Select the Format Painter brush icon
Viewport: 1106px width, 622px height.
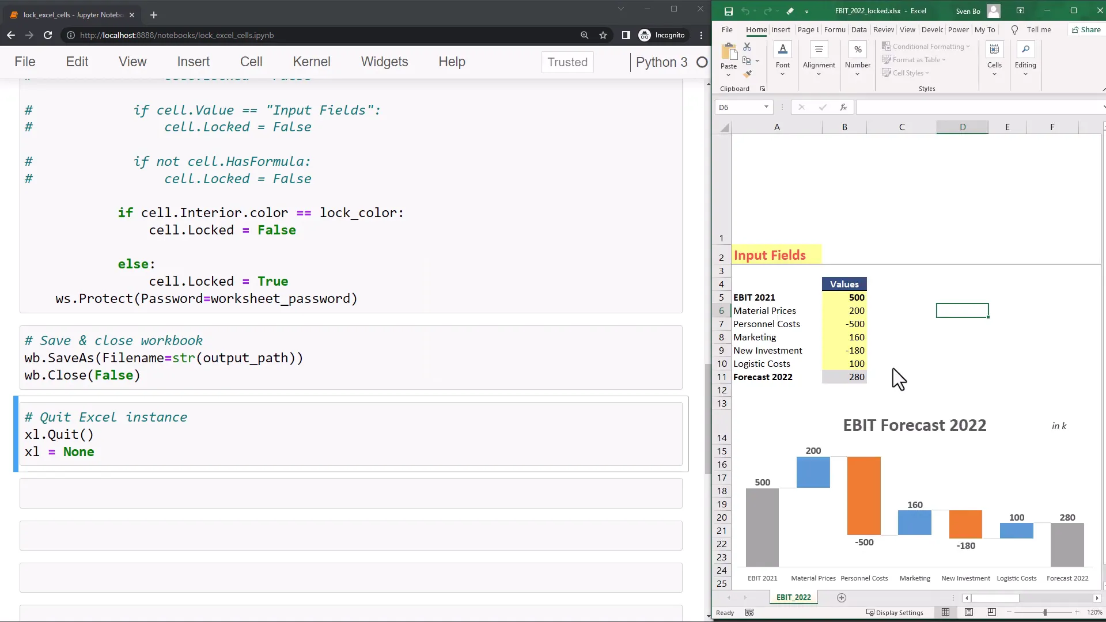[x=747, y=74]
